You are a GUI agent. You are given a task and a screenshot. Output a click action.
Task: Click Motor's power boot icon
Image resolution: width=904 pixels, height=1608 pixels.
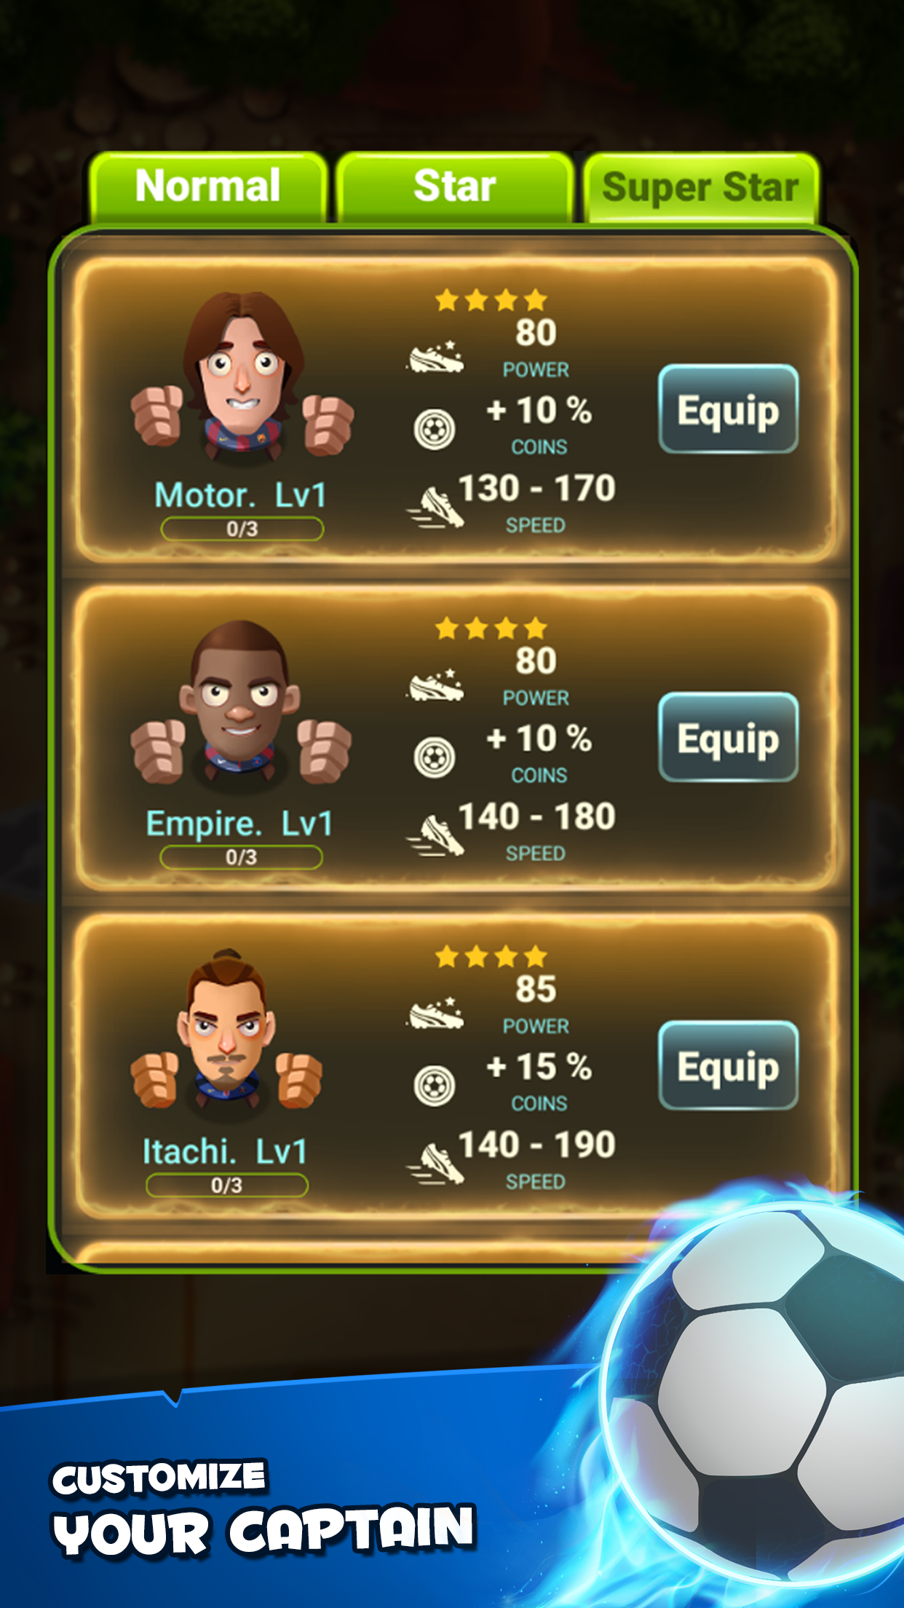(x=435, y=357)
